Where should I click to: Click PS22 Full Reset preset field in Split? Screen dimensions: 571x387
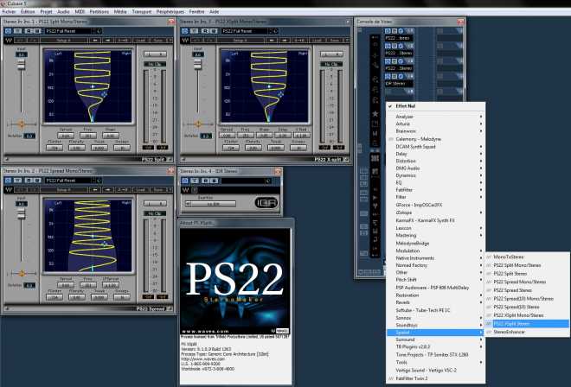69,31
